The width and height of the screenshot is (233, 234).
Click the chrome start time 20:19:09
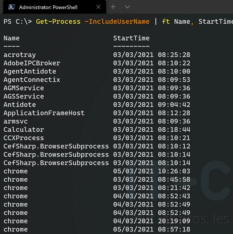[174, 221]
